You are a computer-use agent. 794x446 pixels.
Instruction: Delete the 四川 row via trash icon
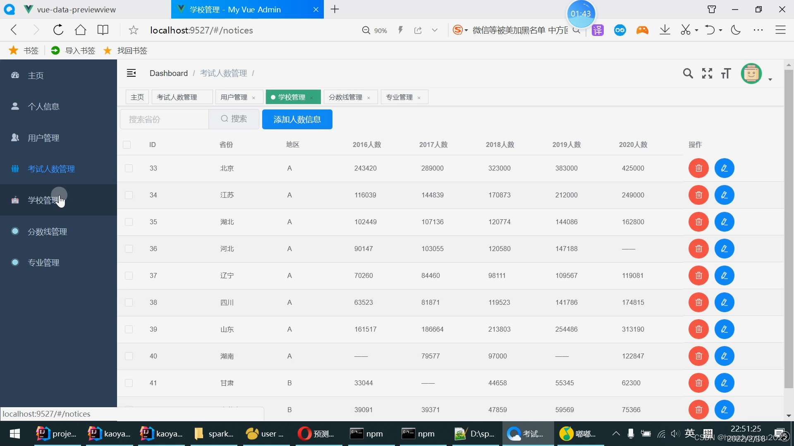pyautogui.click(x=698, y=302)
